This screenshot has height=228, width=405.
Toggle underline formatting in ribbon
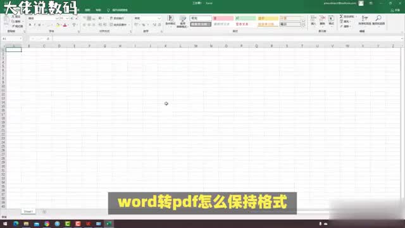39,25
